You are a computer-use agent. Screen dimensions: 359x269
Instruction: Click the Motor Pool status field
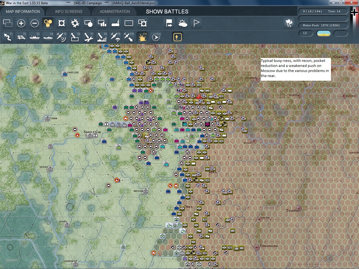pyautogui.click(x=323, y=25)
